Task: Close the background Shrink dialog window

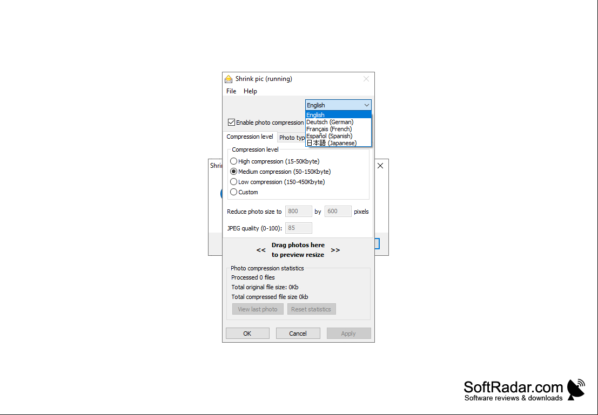Action: click(380, 166)
